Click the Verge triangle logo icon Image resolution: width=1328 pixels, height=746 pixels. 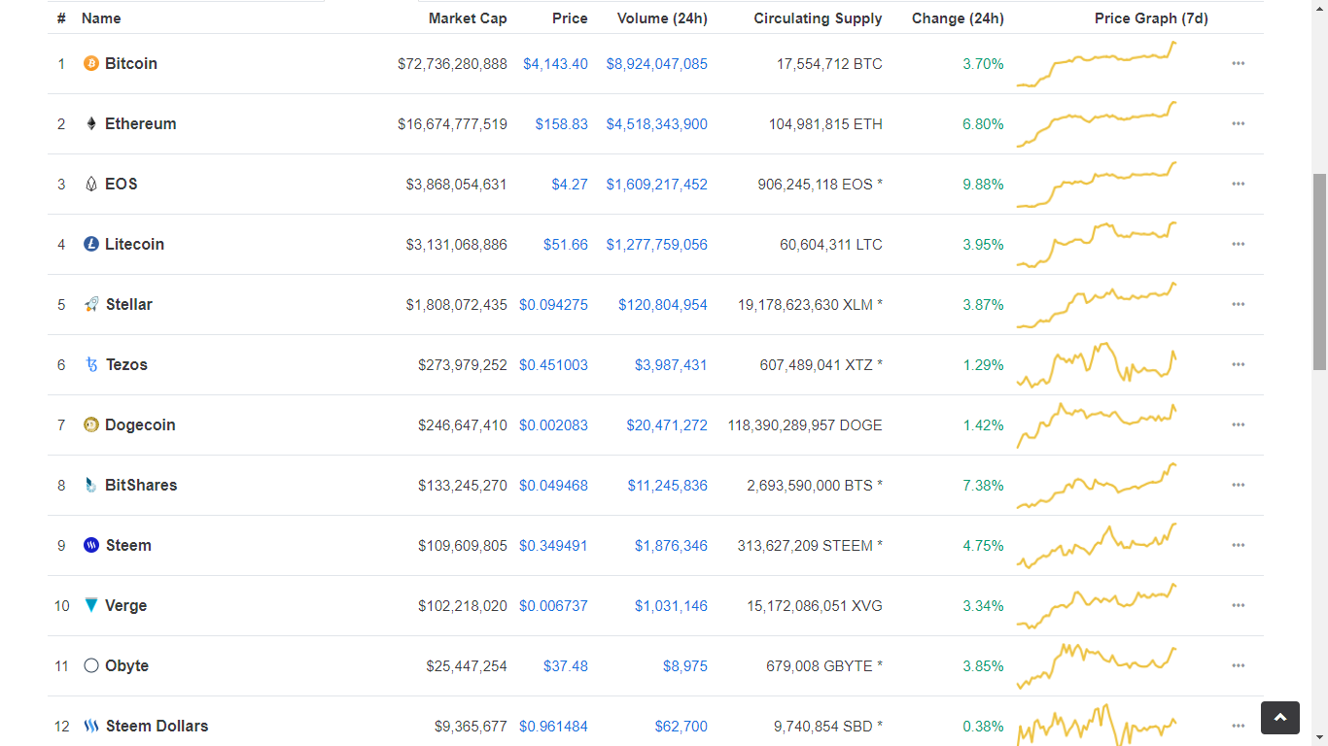[91, 605]
